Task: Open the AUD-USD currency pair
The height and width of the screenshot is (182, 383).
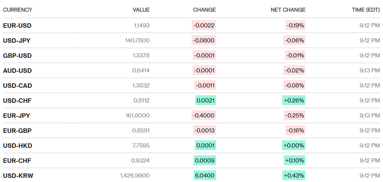Action: click(17, 71)
